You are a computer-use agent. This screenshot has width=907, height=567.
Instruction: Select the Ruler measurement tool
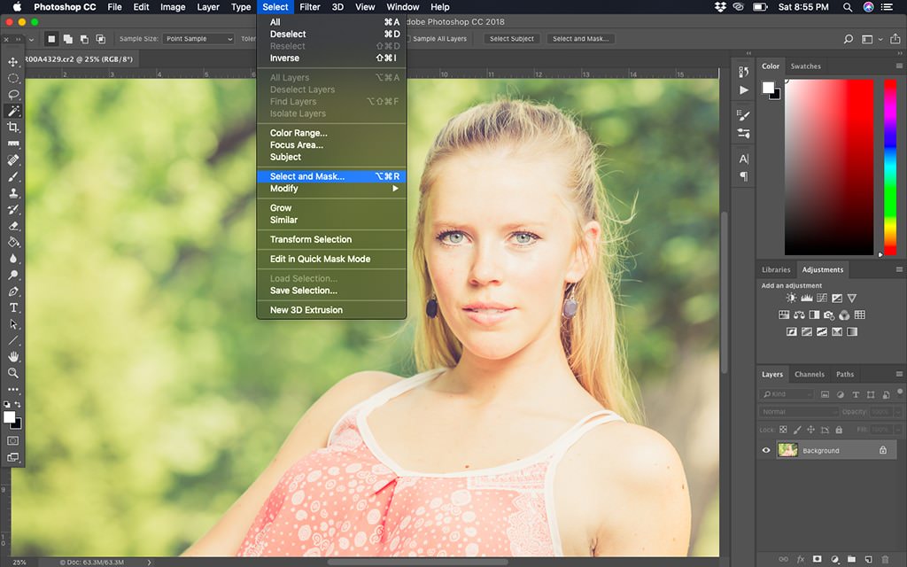(x=13, y=143)
